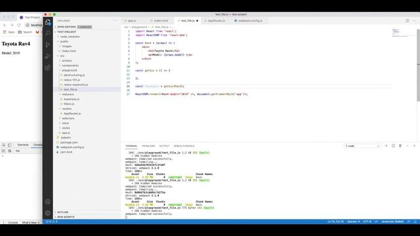Viewport: 420px width, 236px height.
Task: Select the TERMINAL panel tab
Action: pyautogui.click(x=131, y=146)
